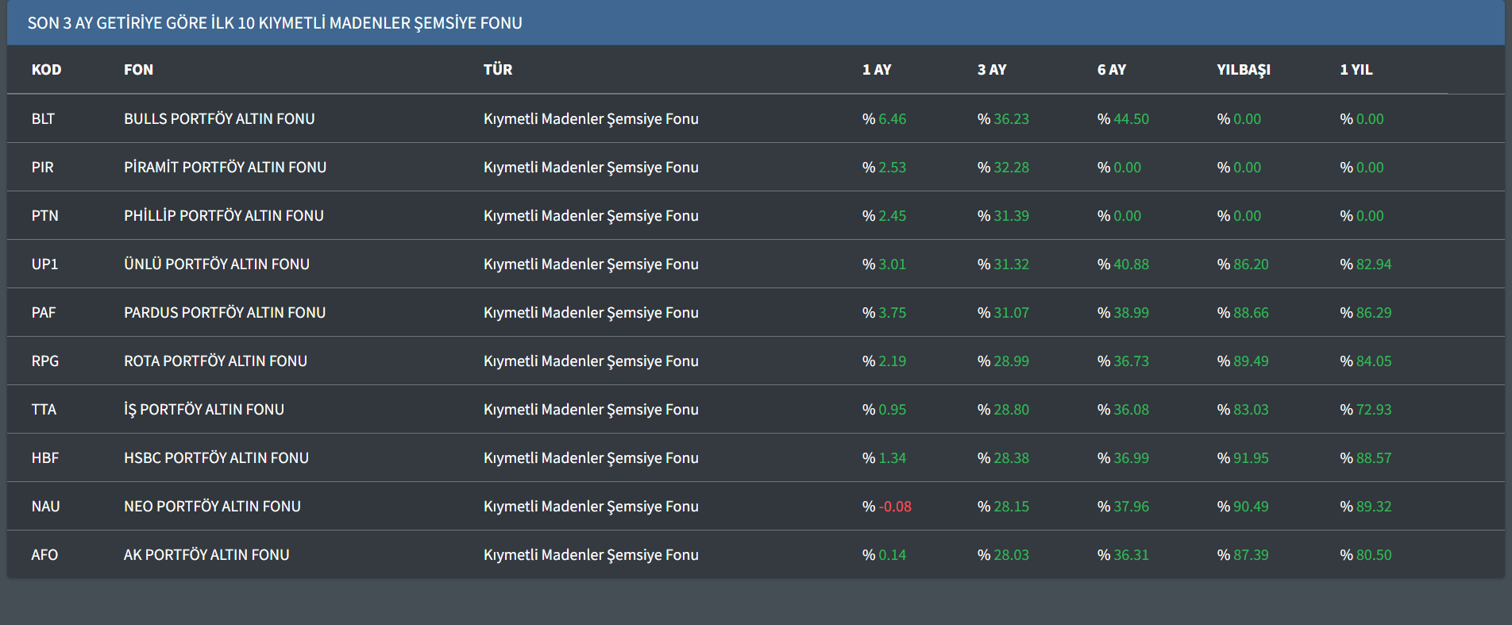Open HSBC PORTFÖY ALTIN FONU
The width and height of the screenshot is (1512, 625).
click(216, 458)
